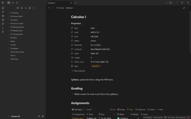
Task: Open Properties in the base toolbar
Action: [140, 109]
